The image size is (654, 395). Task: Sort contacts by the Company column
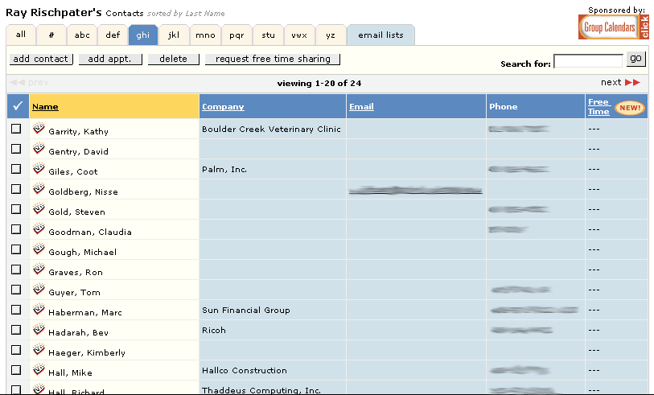223,106
